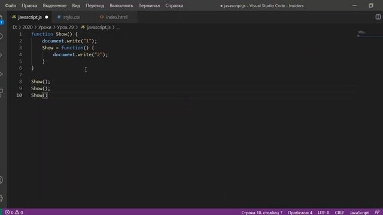Open the Выполнить menu

[121, 5]
